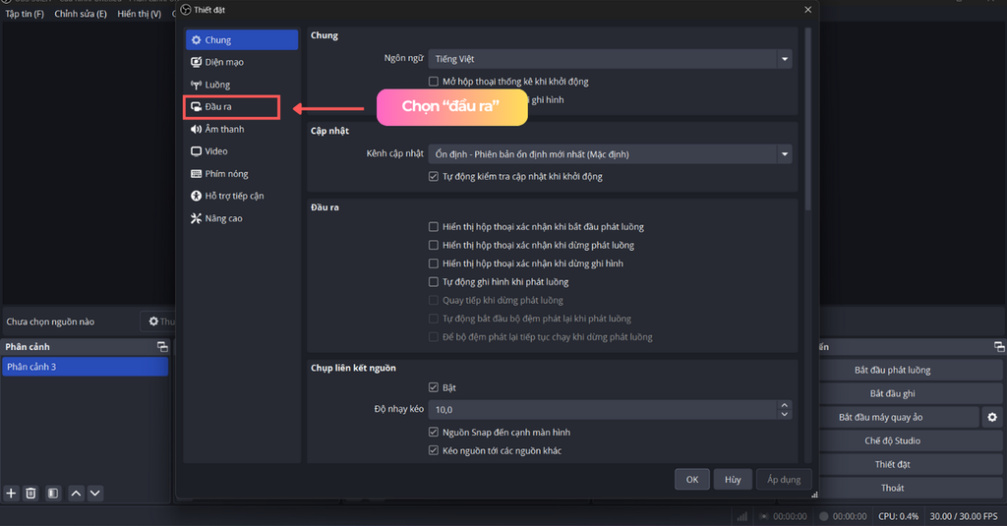The height and width of the screenshot is (526, 1007).
Task: Click Bắt đầu phát luồng button
Action: pyautogui.click(x=912, y=370)
